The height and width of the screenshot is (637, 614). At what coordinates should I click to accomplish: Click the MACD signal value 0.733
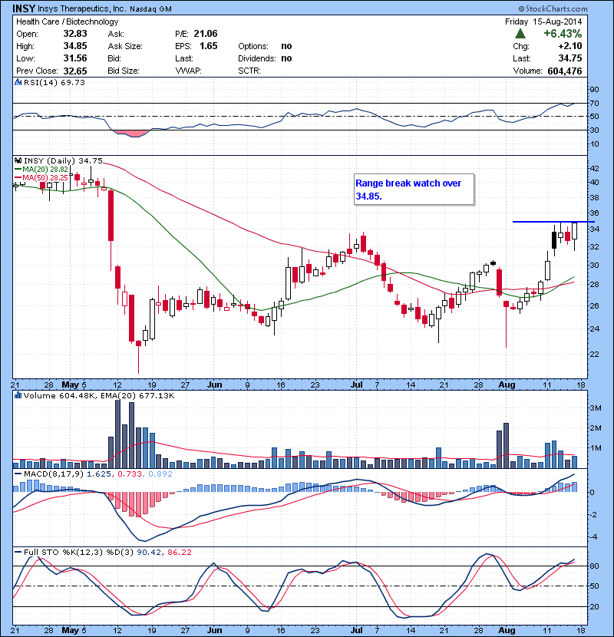tap(130, 474)
